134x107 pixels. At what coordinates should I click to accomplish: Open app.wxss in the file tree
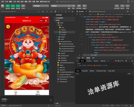coord(62,70)
